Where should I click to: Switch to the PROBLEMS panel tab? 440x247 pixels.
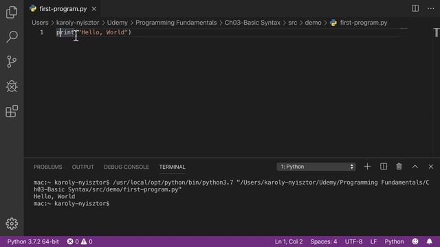pos(47,167)
